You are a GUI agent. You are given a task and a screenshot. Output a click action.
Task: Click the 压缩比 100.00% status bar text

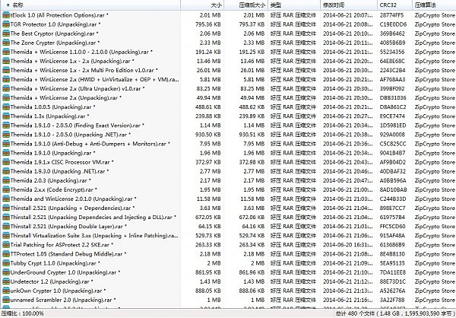23,313
